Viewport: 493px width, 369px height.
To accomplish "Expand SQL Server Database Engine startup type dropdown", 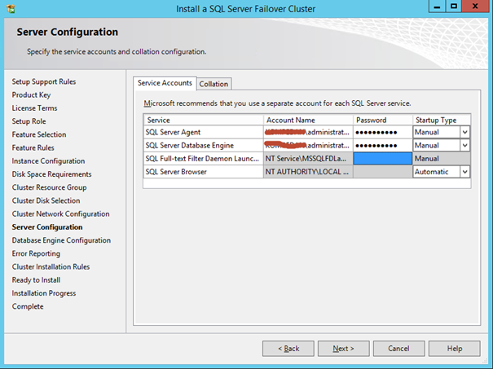I will tap(465, 145).
